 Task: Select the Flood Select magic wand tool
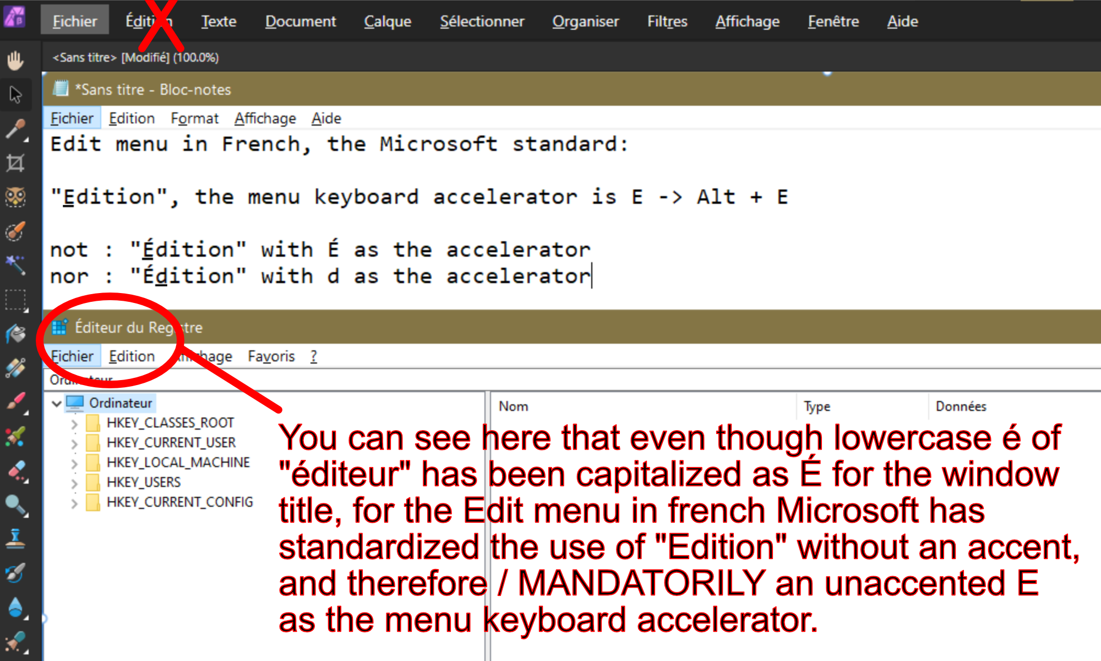[15, 265]
